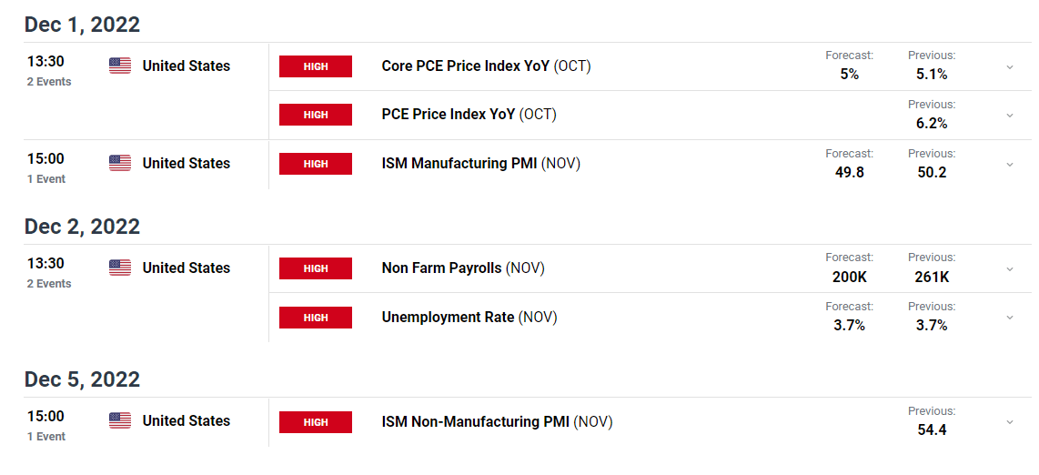This screenshot has width=1039, height=475.
Task: Expand Core PCE Price Index YoY details
Action: (1010, 67)
